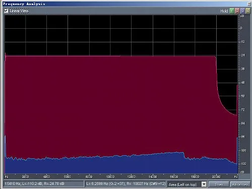Screen dimensions: 252x189
Task: Click the -120 dB label on the scale
Action: point(243,164)
